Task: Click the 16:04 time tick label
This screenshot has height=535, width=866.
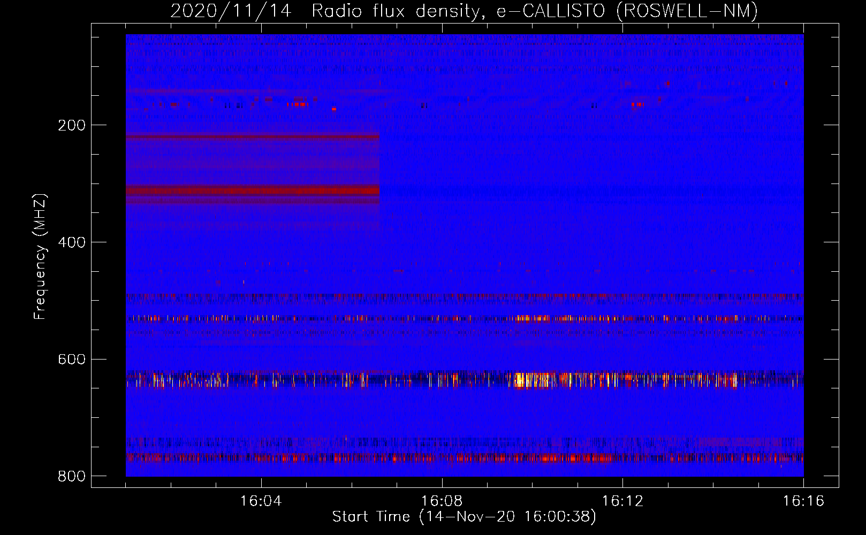Action: [261, 501]
